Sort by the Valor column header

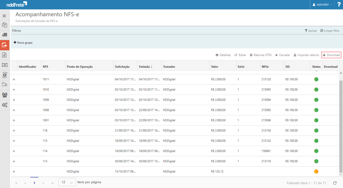(x=215, y=67)
